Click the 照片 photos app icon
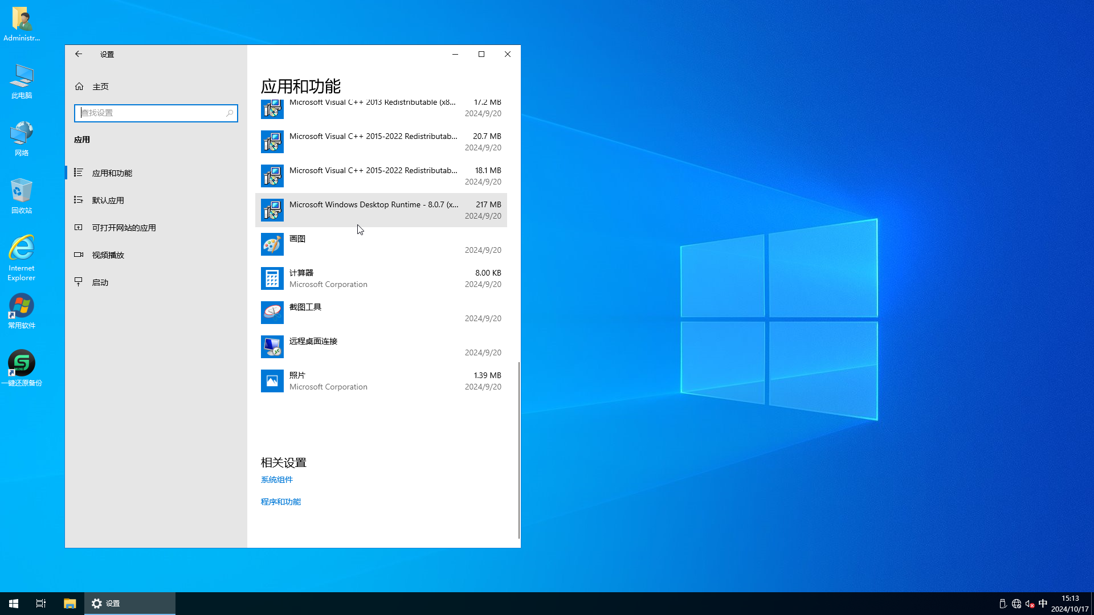 [x=272, y=381]
